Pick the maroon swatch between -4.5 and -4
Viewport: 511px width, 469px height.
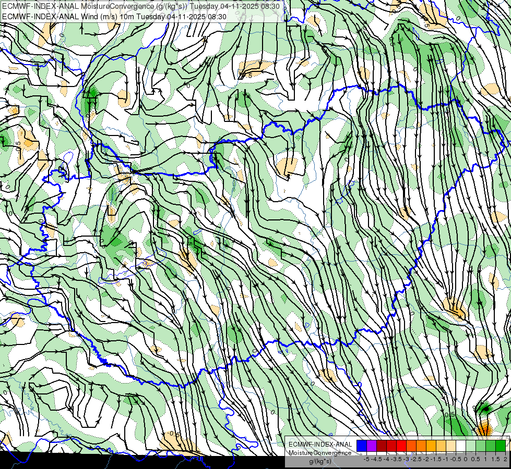coord(382,446)
